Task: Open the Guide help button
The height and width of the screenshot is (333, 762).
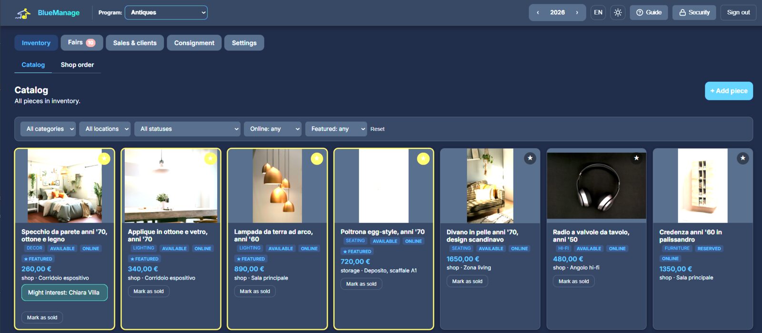Action: pyautogui.click(x=649, y=13)
